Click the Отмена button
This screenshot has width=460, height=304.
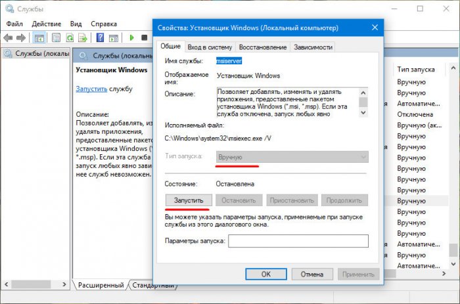[x=312, y=274]
